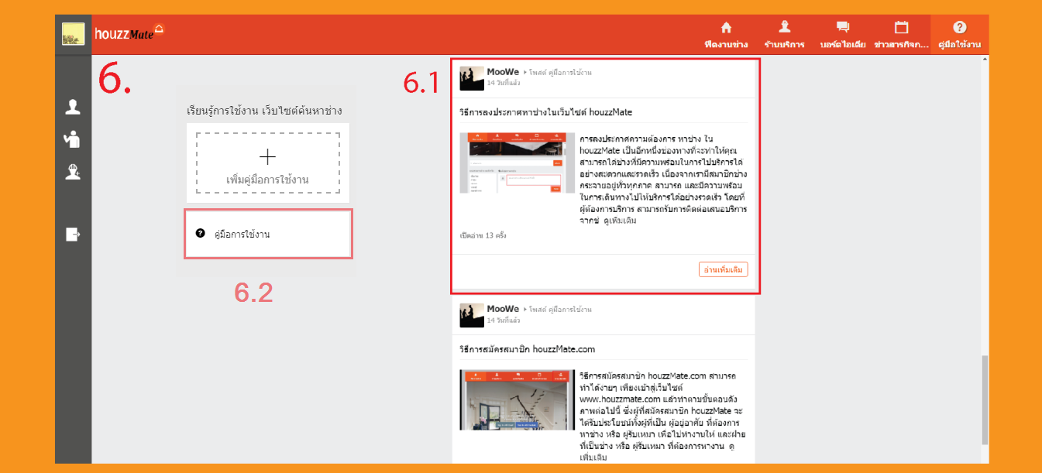Open MooWe author name on second post
The width and height of the screenshot is (1042, 473).
click(x=504, y=309)
